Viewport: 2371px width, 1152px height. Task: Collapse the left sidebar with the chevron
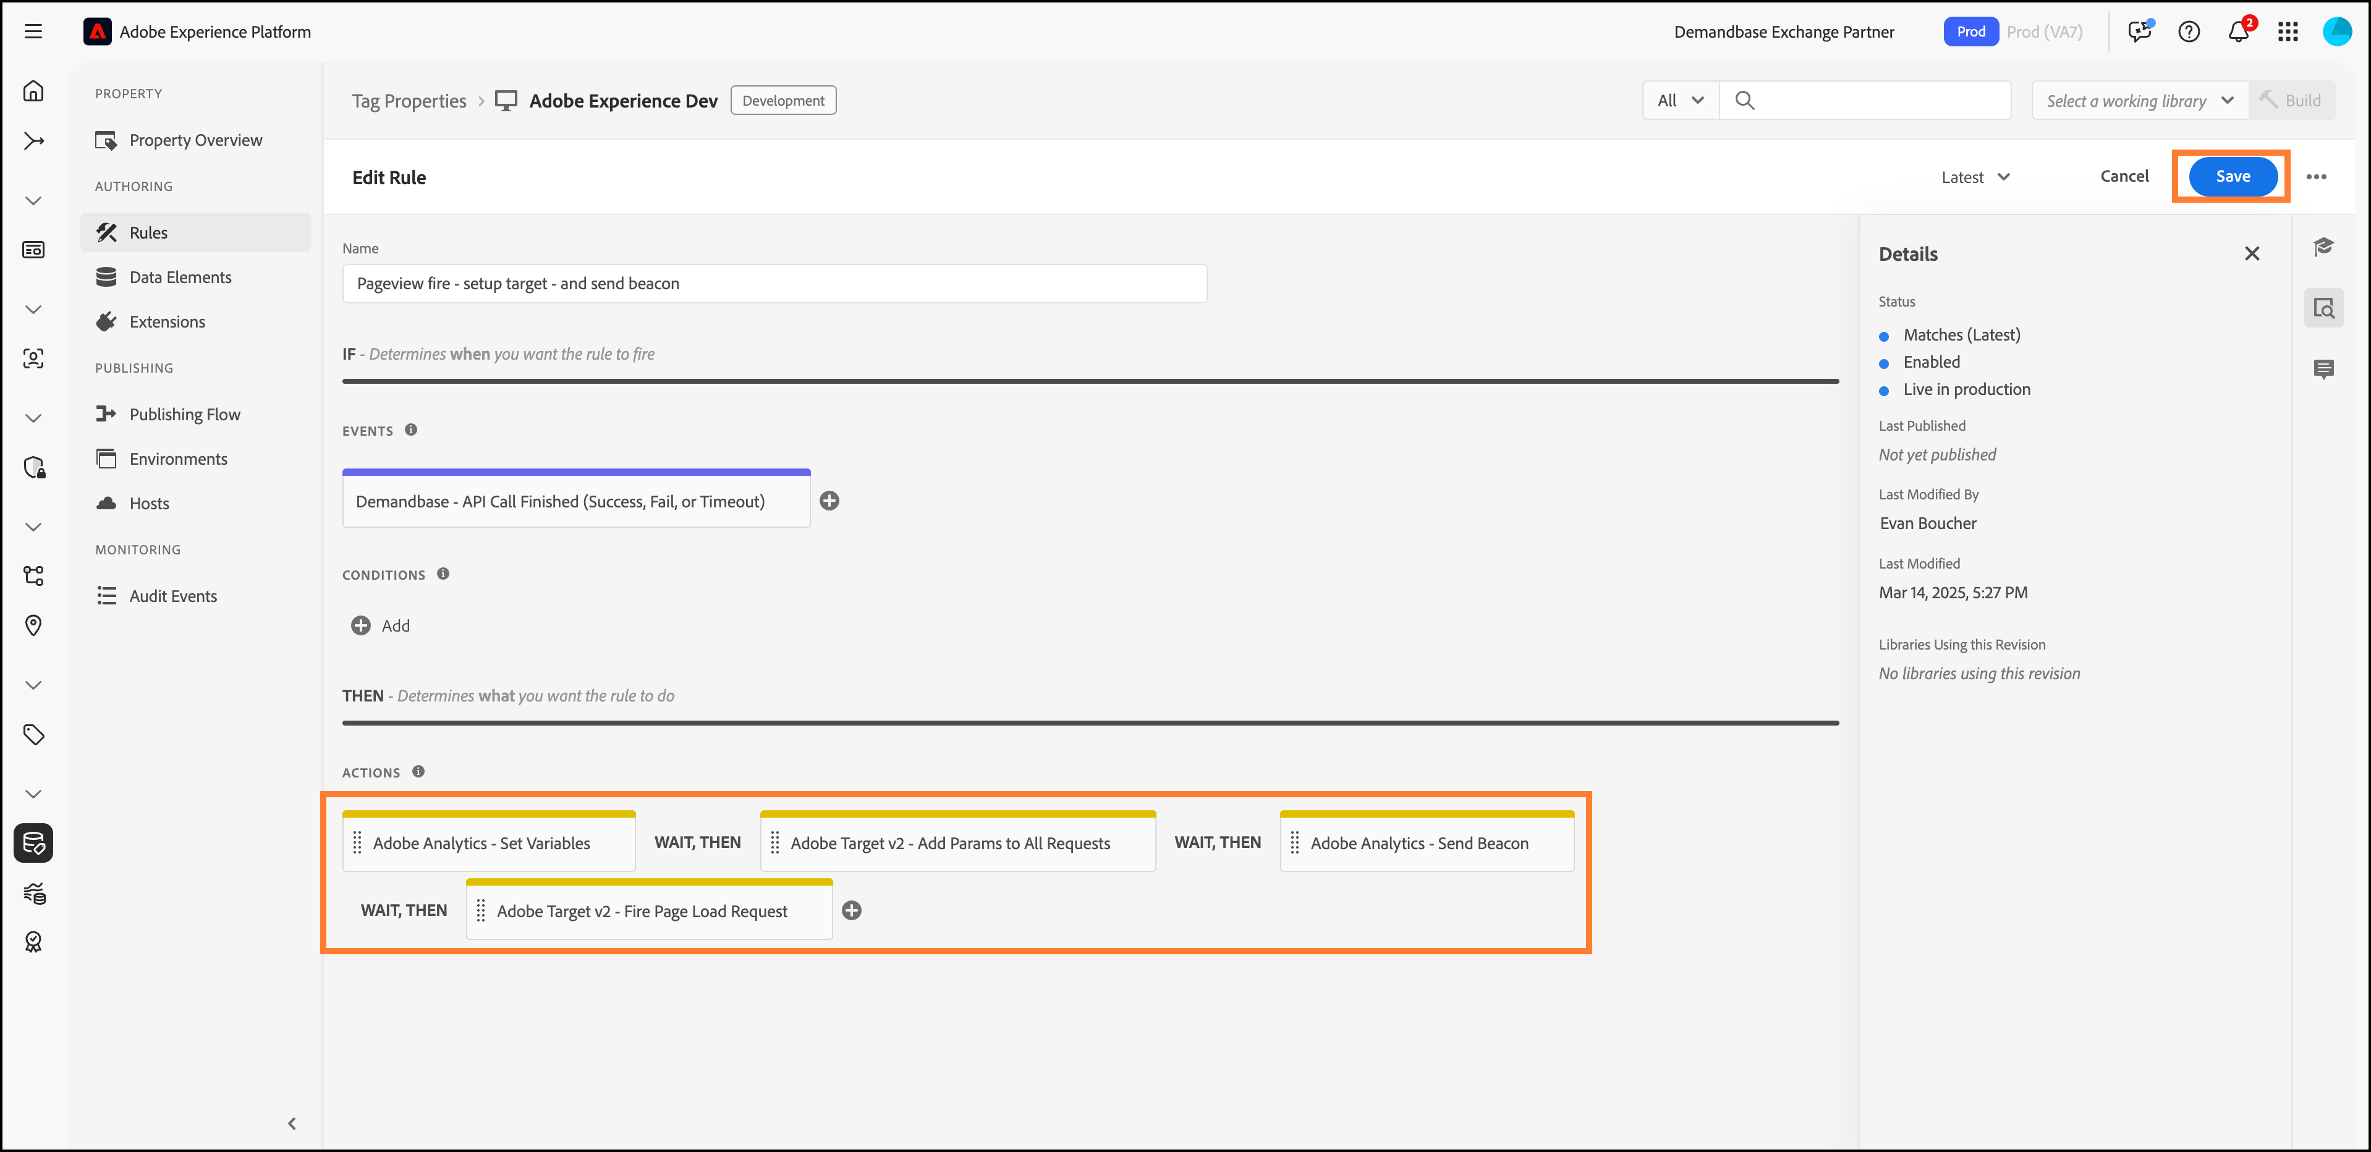(292, 1124)
